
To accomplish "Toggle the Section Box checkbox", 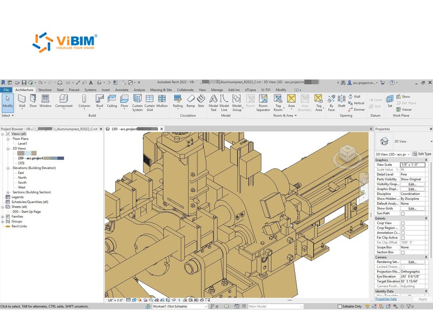I will click(x=403, y=252).
